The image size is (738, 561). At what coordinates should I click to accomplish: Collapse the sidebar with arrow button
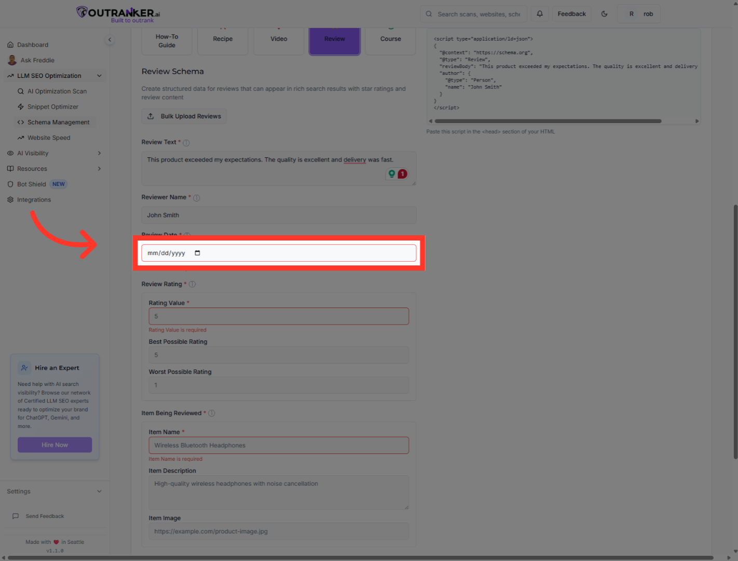point(110,40)
